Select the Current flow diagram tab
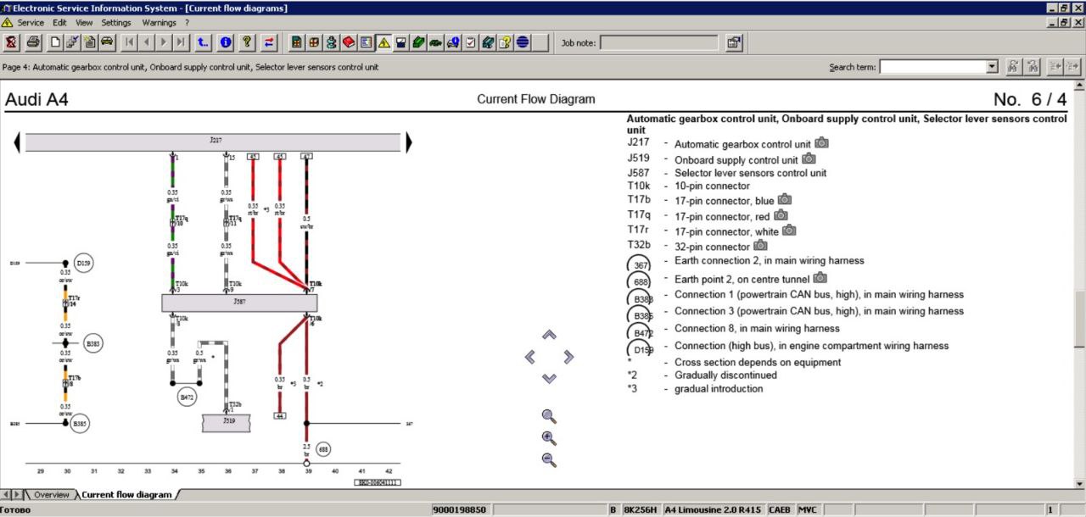Screen dimensions: 1086x517 [126, 495]
